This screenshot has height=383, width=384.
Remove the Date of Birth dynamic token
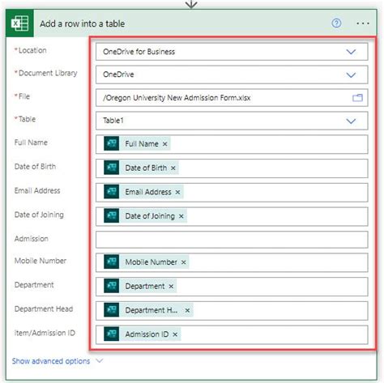click(x=173, y=168)
